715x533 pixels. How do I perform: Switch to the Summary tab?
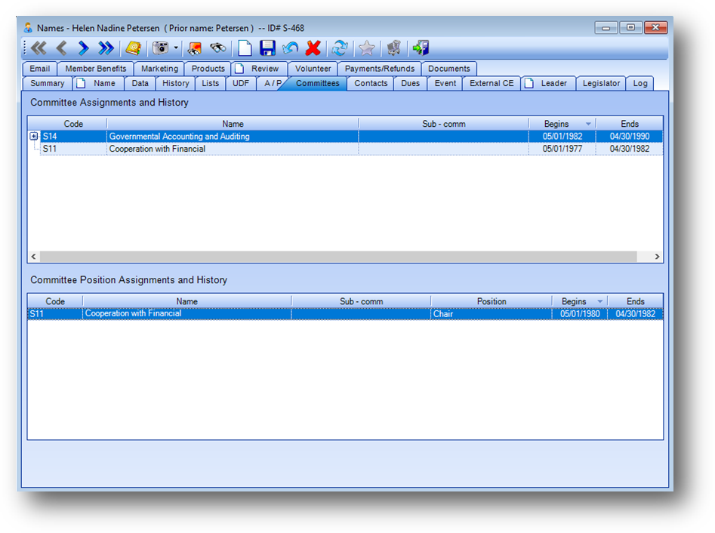[48, 83]
